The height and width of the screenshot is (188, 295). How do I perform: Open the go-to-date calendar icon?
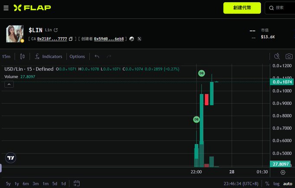coord(77,184)
